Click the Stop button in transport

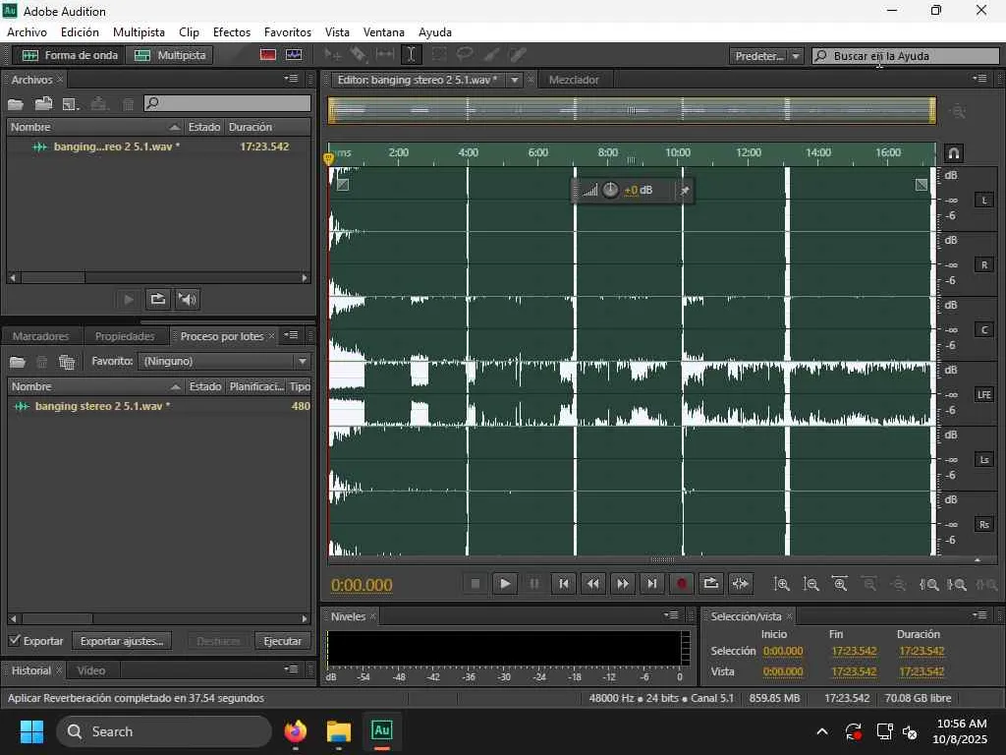pyautogui.click(x=475, y=584)
